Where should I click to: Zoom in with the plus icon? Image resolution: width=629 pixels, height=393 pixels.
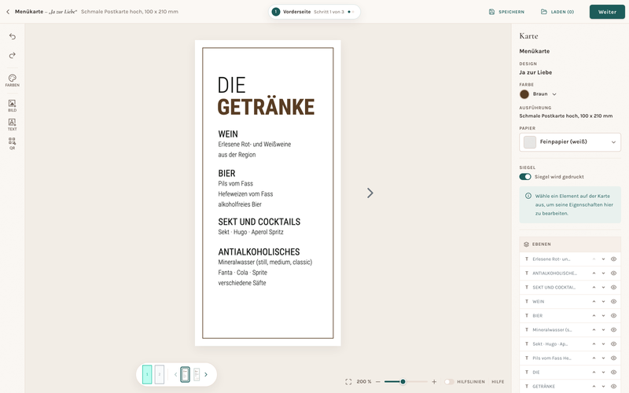click(x=434, y=382)
